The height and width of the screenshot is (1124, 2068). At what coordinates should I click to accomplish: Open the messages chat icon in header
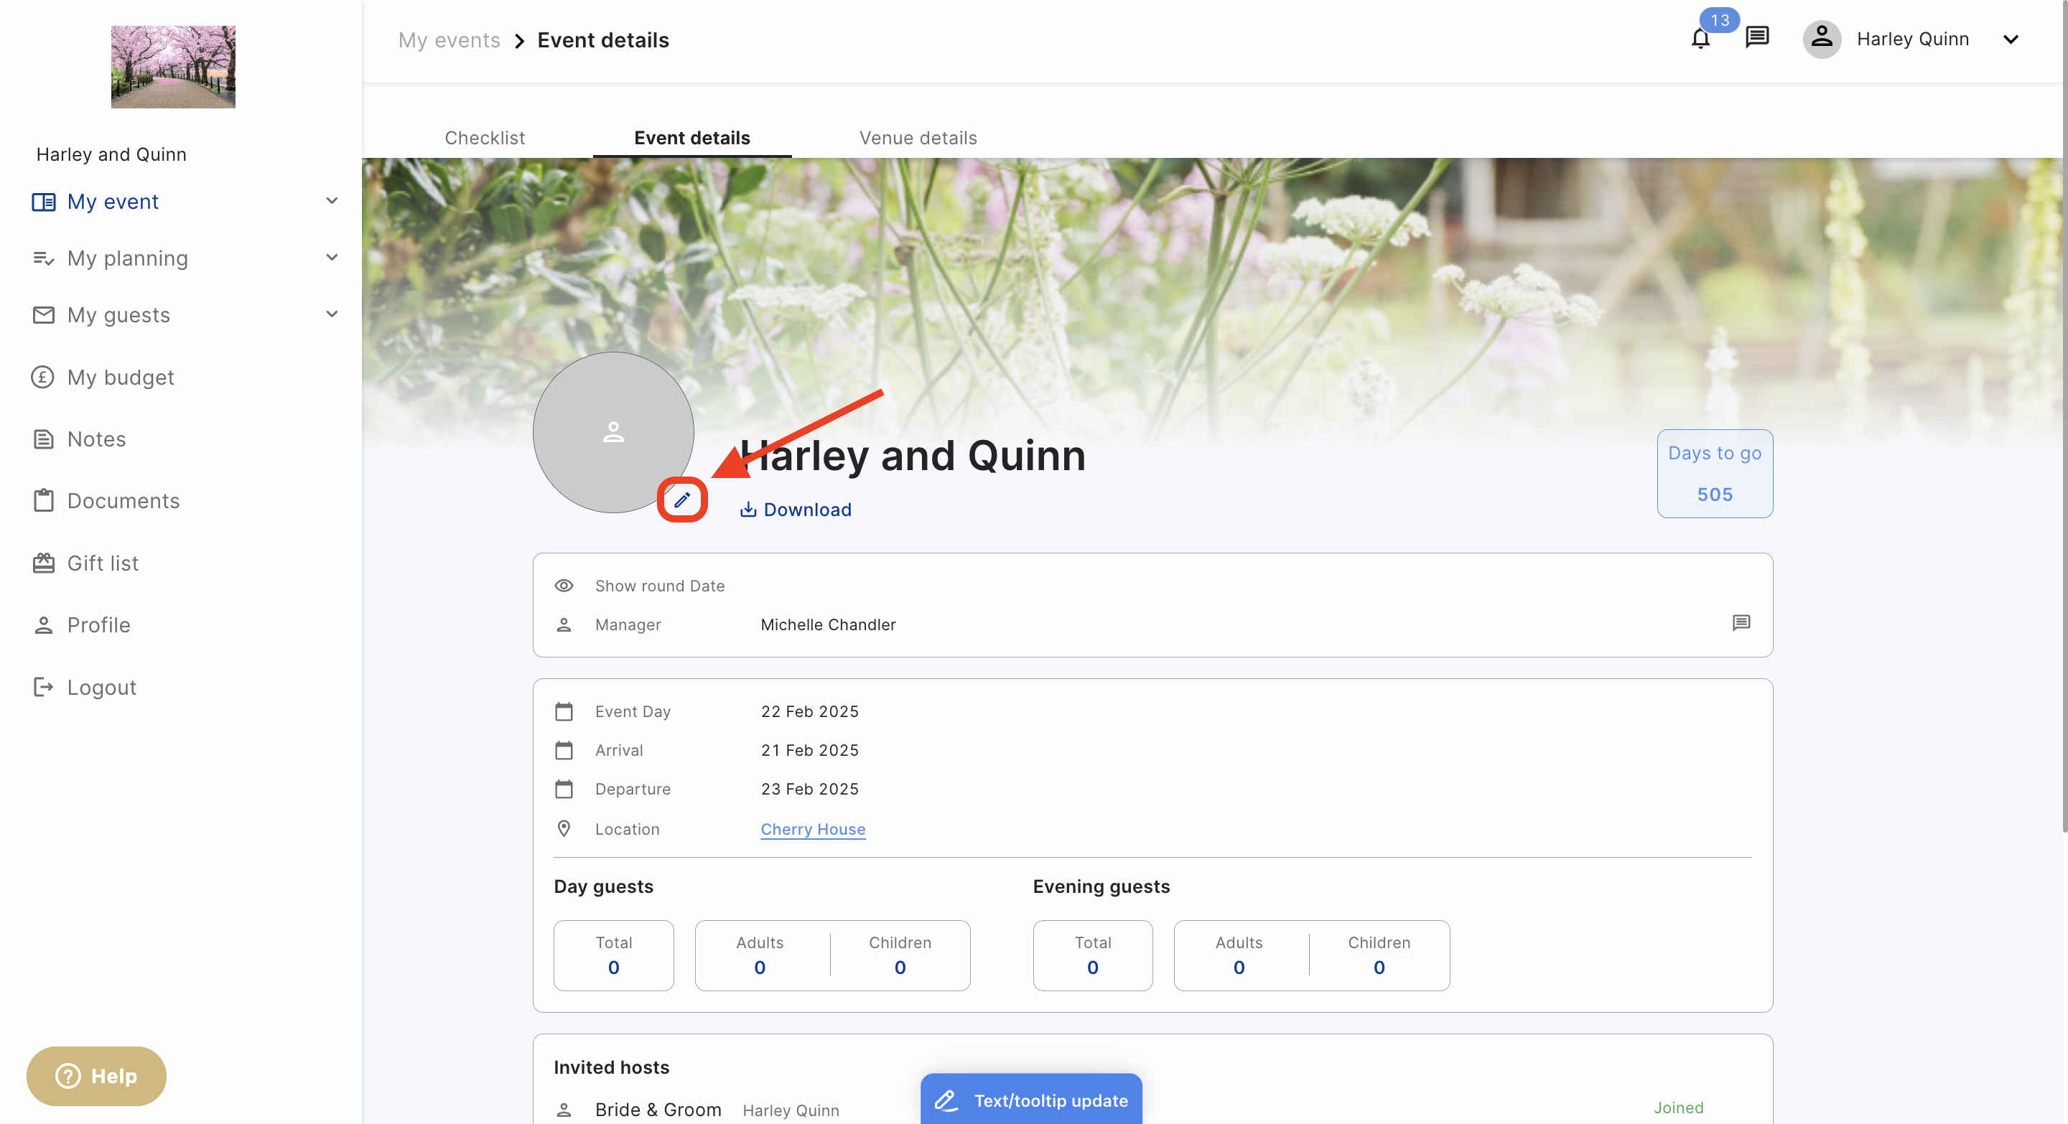[x=1756, y=37]
